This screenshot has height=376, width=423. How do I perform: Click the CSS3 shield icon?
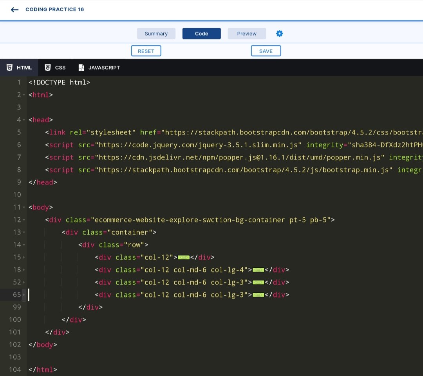(x=48, y=68)
